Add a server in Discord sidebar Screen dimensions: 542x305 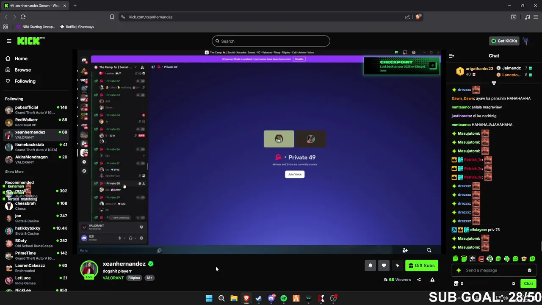(84, 162)
